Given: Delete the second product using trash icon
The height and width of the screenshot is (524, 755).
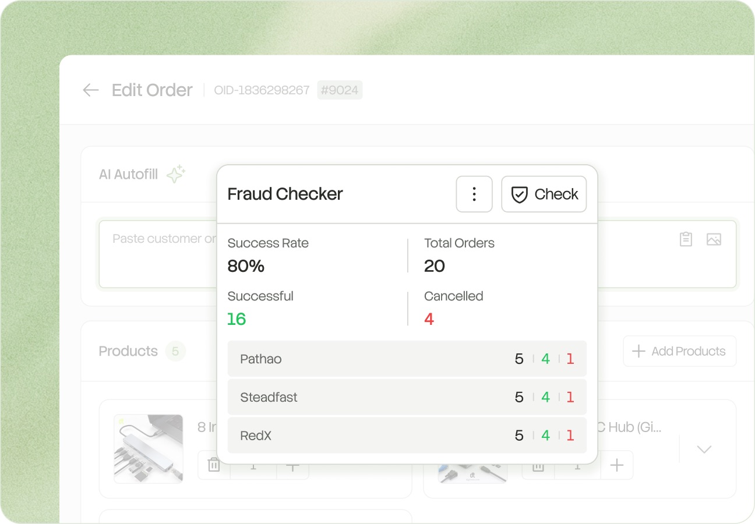Looking at the screenshot, I should coord(538,466).
